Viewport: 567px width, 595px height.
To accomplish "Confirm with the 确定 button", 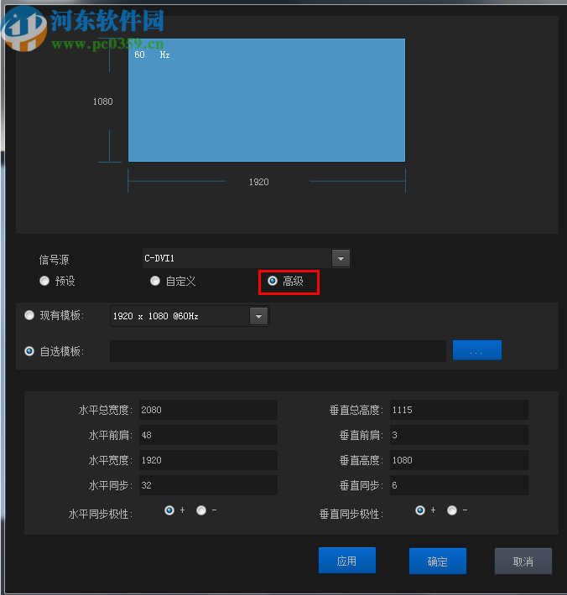I will click(x=438, y=561).
